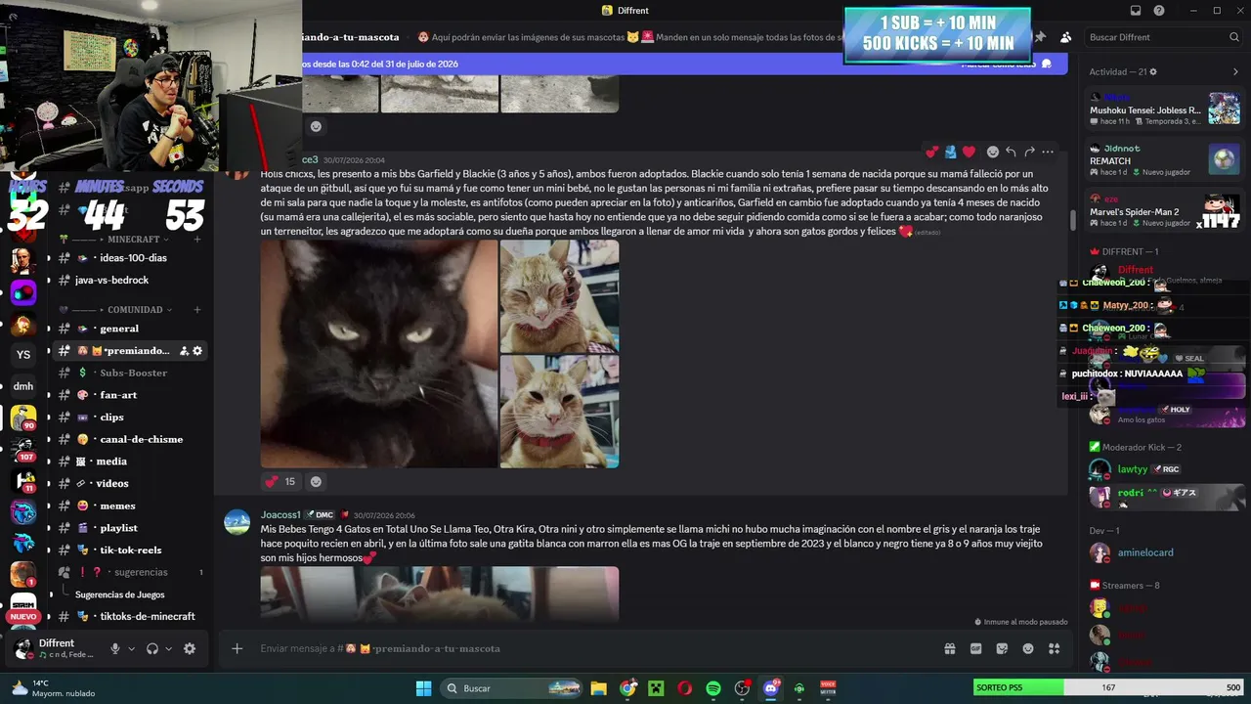Open the apps launcher in message bar
The width and height of the screenshot is (1251, 704).
pos(1054,648)
